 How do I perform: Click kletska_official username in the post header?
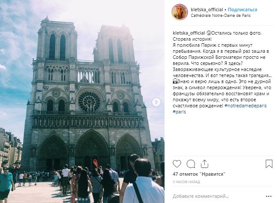(x=207, y=10)
